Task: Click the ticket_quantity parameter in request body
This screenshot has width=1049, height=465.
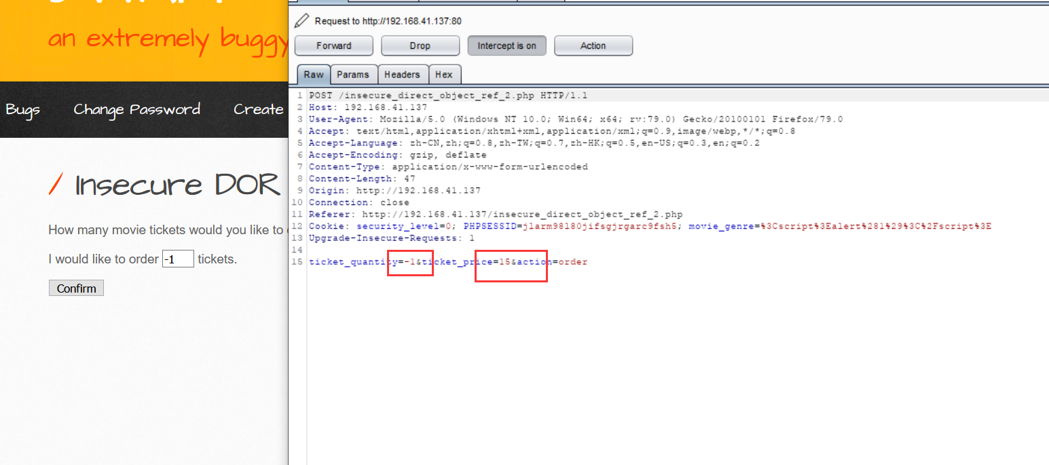Action: (353, 262)
